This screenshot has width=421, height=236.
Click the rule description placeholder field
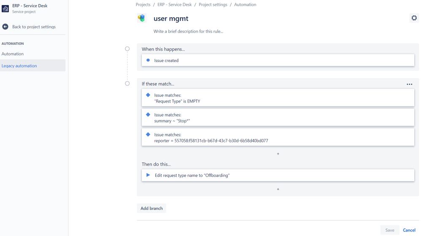click(x=188, y=31)
